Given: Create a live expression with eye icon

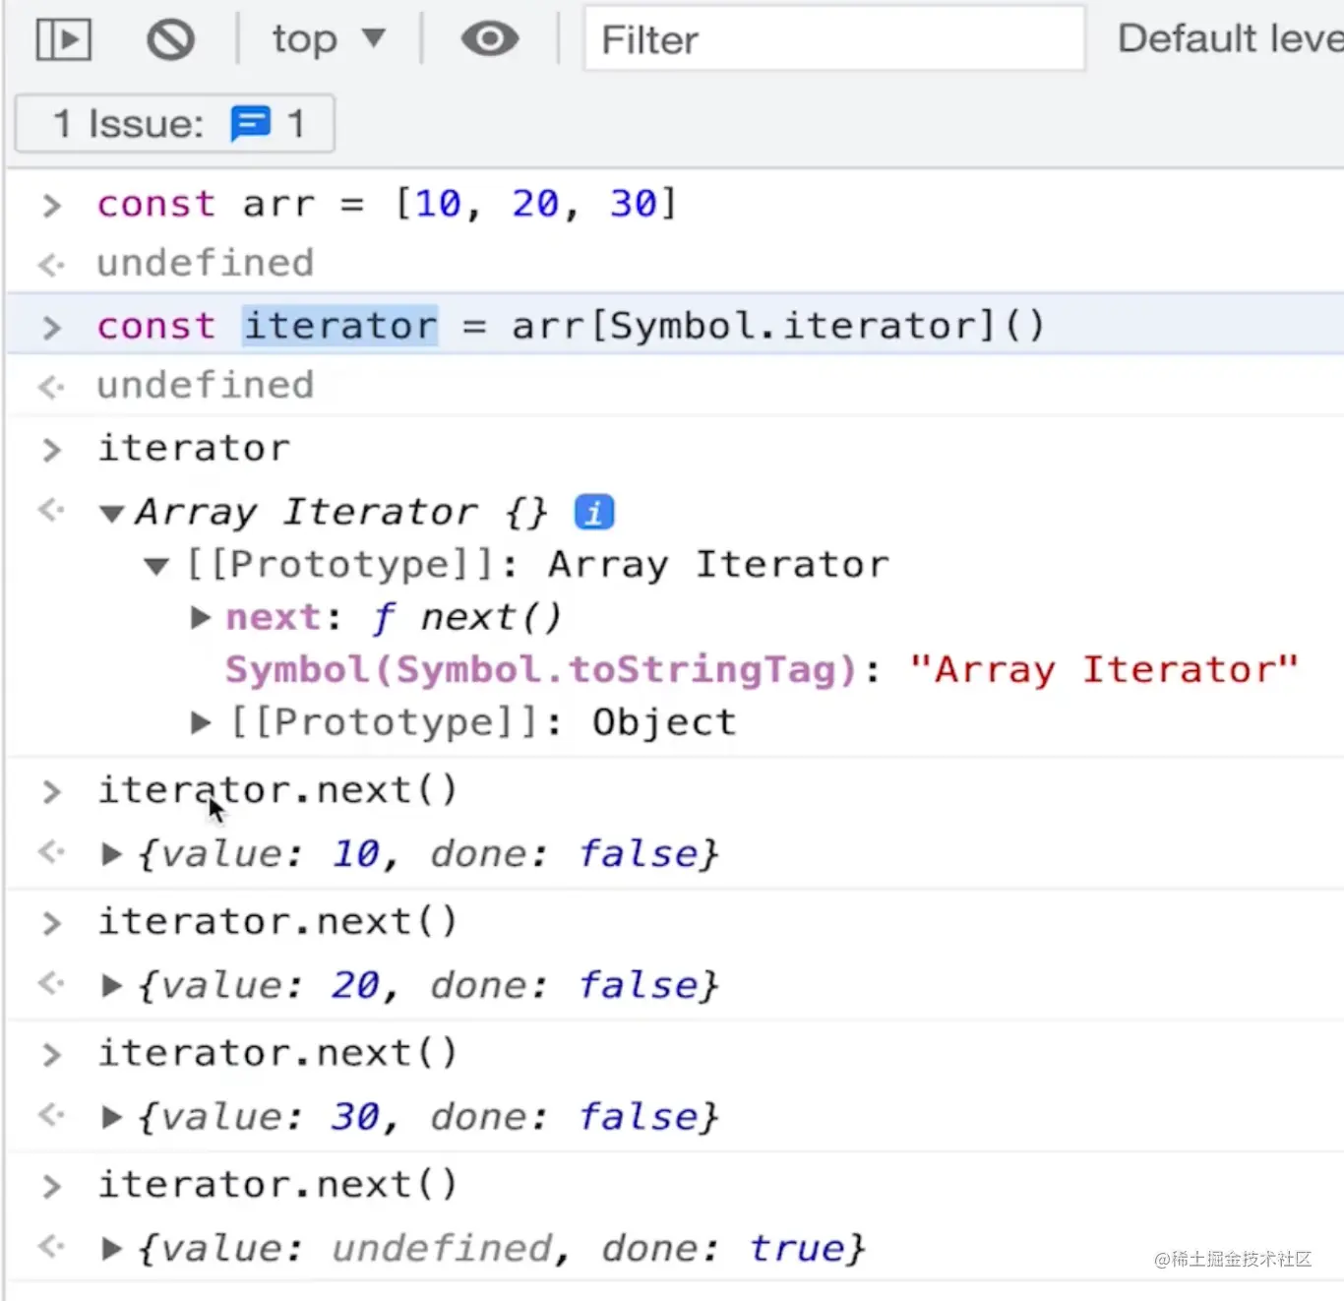Looking at the screenshot, I should (489, 39).
